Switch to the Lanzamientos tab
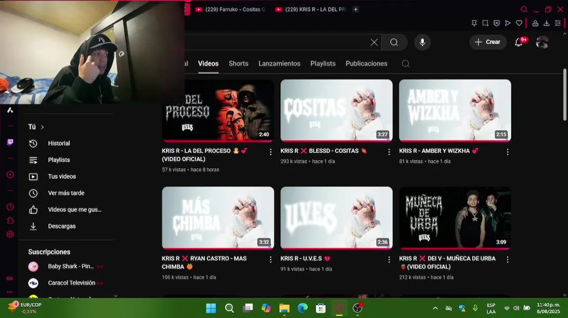Viewport: 568px width, 318px height. click(x=280, y=64)
